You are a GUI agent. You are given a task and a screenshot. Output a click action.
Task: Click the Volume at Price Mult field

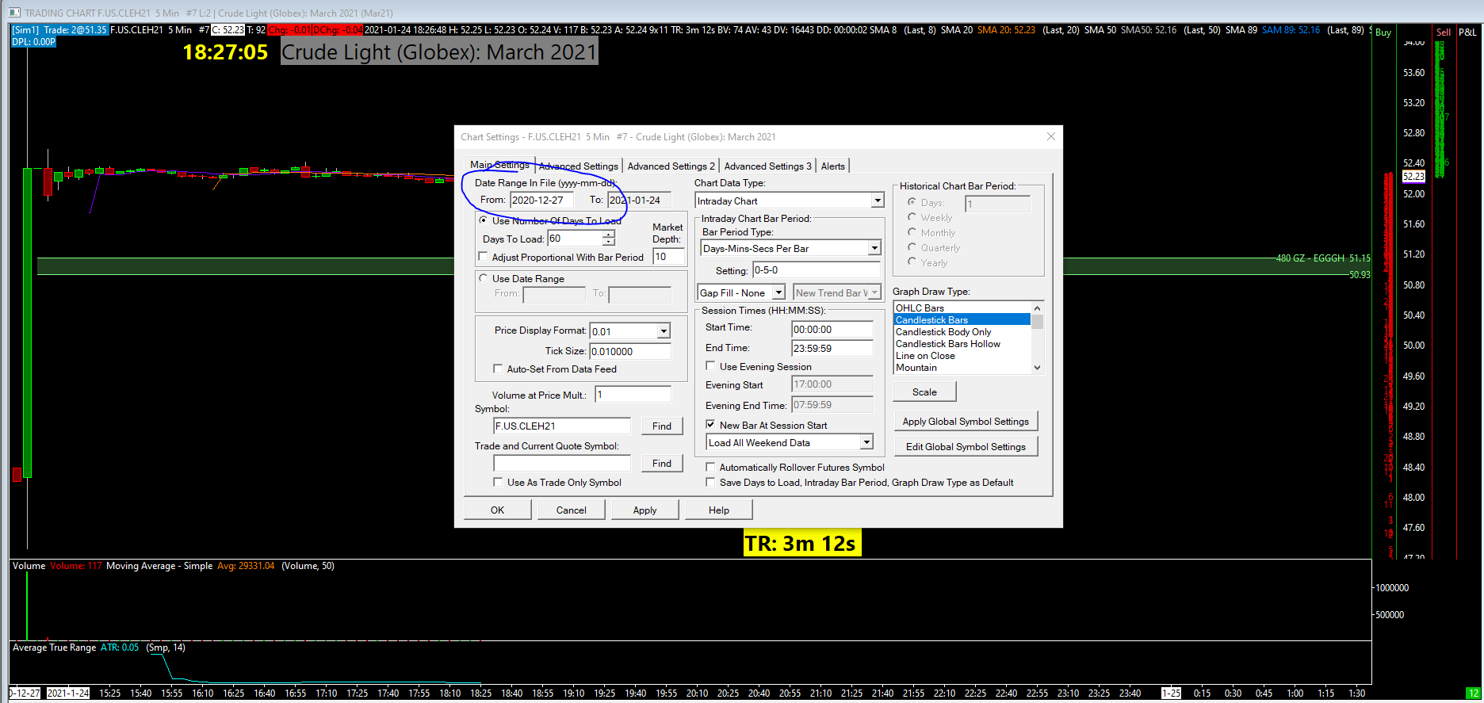pyautogui.click(x=633, y=394)
